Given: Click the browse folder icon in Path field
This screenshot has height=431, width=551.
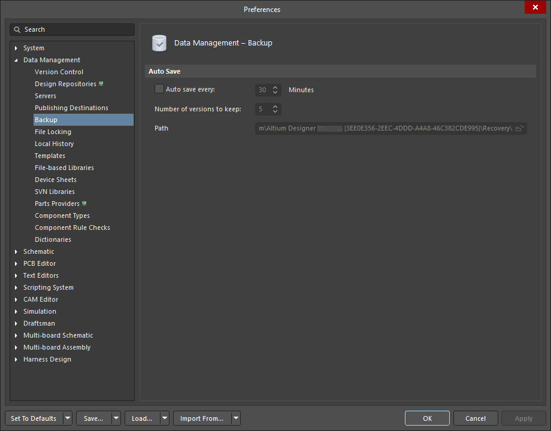Looking at the screenshot, I should click(519, 129).
